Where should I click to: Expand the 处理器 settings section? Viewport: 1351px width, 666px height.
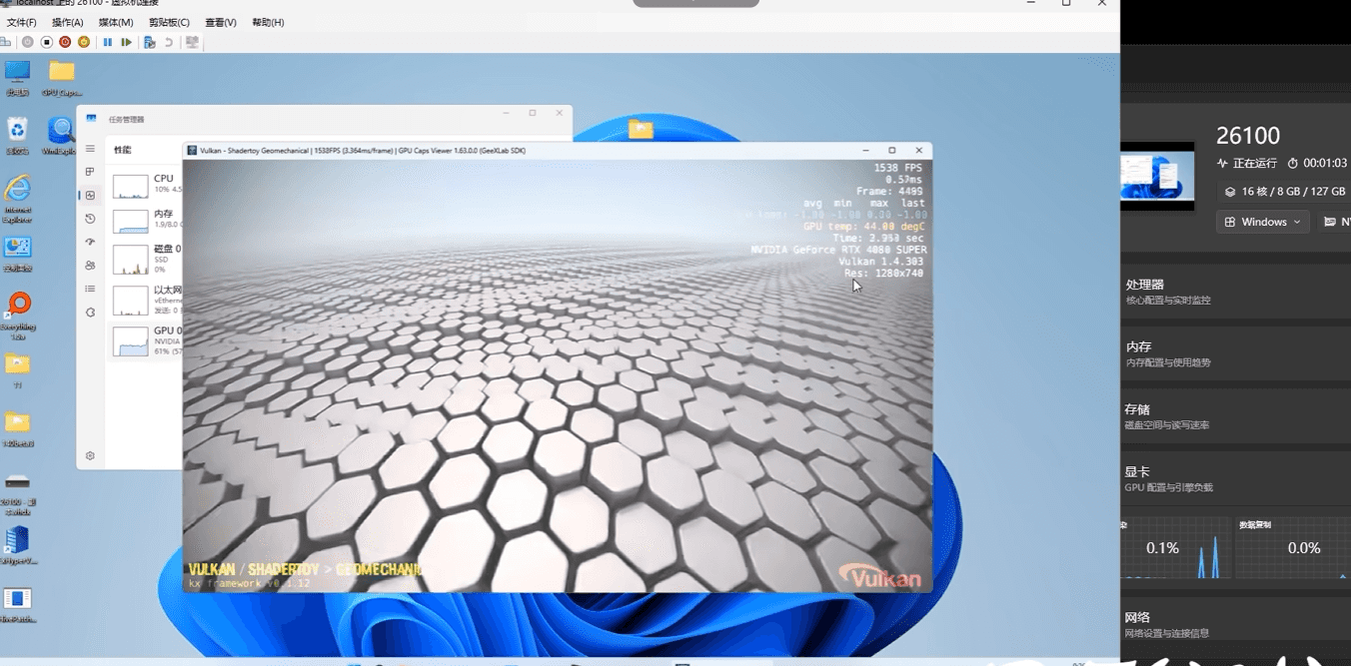coord(1235,292)
